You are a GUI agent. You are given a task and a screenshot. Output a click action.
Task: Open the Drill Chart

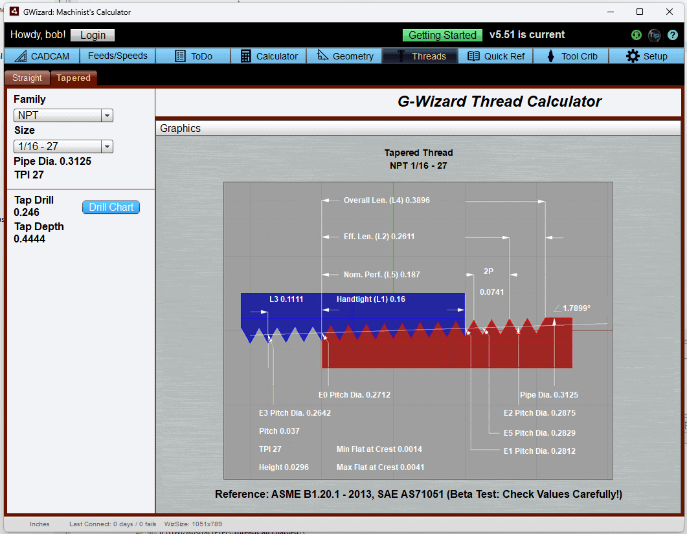[111, 207]
